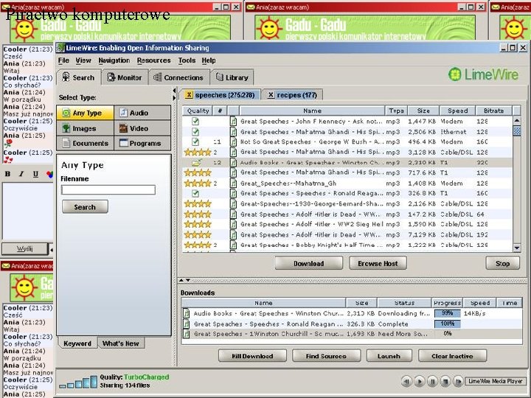The image size is (531, 398).
Task: Move downloads divider down with arrow
Action: point(188,280)
